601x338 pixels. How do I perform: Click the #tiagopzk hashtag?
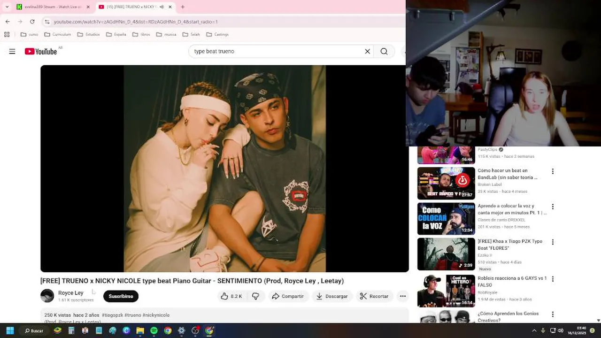coord(112,315)
